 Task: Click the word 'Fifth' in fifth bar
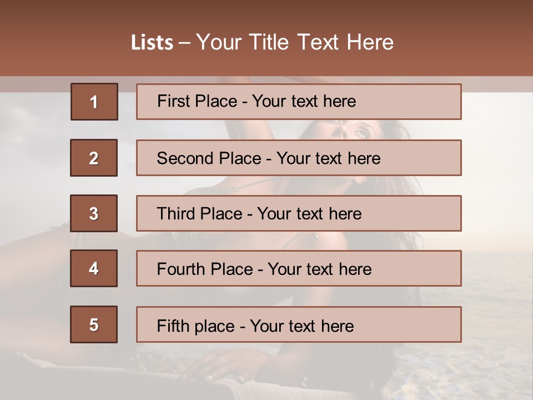pyautogui.click(x=173, y=326)
